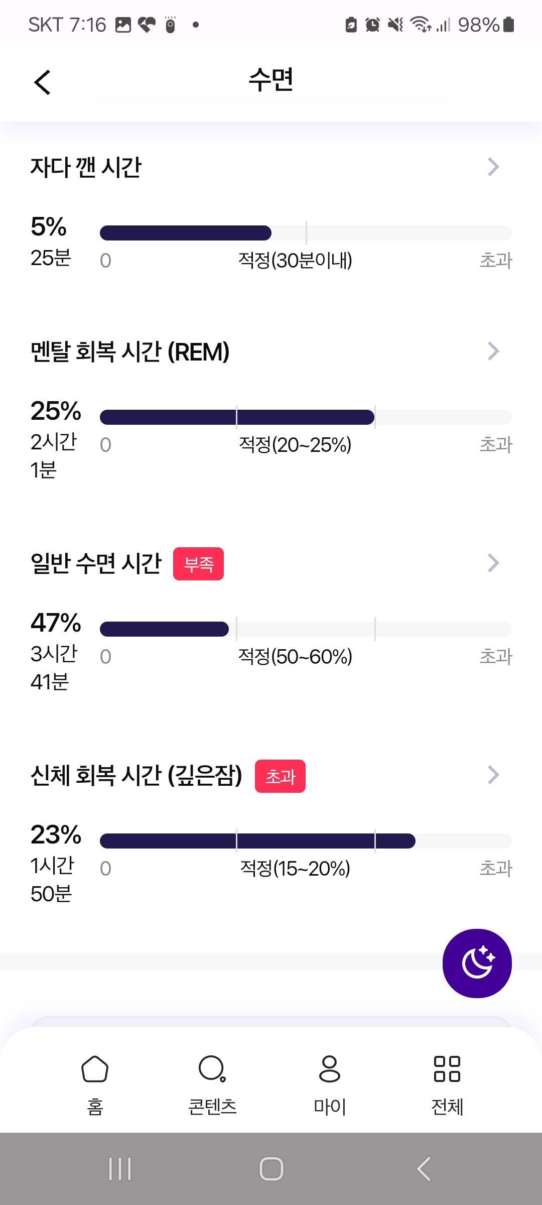Tap the Android recent apps button
Screen dimensions: 542x1205
pos(120,1169)
